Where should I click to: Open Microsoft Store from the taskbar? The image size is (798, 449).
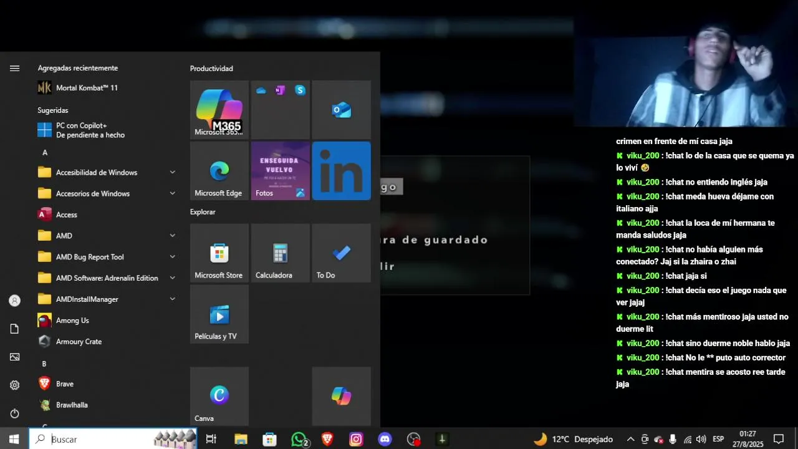(269, 439)
